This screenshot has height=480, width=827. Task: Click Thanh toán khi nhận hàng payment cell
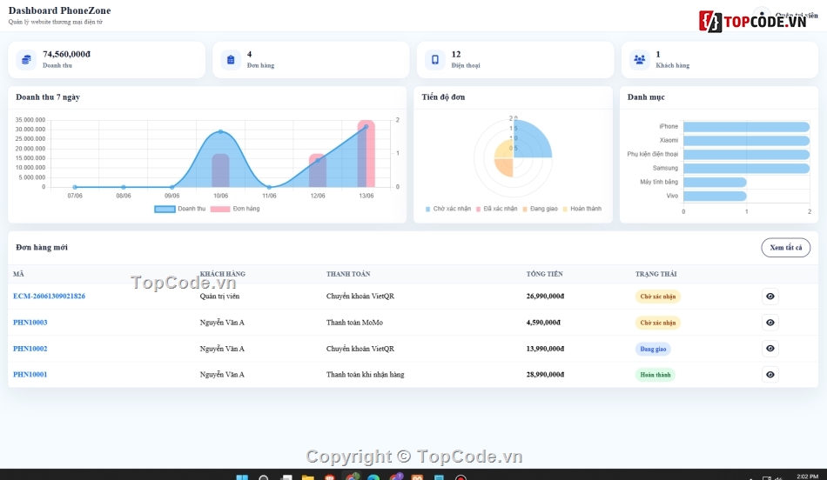[365, 375]
